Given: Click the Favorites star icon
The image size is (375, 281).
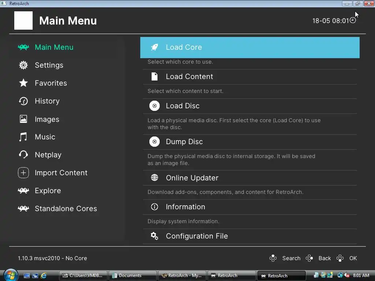Looking at the screenshot, I should (23, 83).
